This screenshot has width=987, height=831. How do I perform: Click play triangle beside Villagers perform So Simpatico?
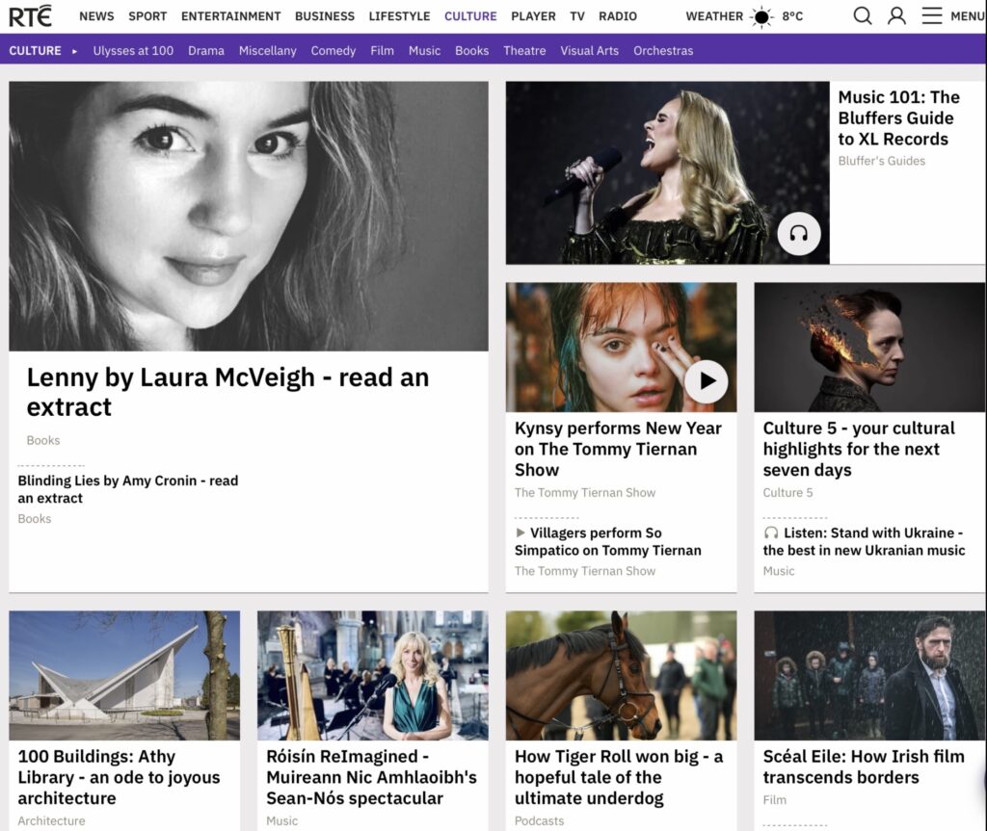(x=520, y=532)
